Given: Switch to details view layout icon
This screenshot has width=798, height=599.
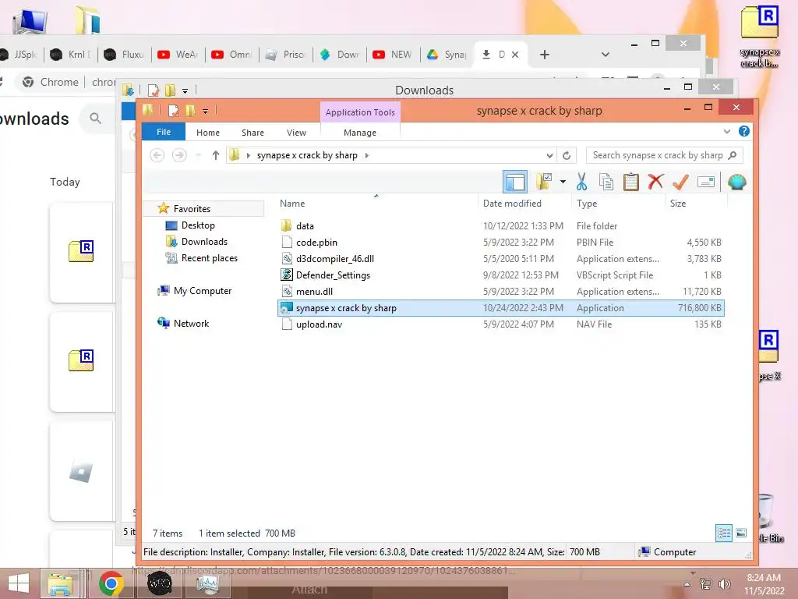Looking at the screenshot, I should pyautogui.click(x=724, y=533).
